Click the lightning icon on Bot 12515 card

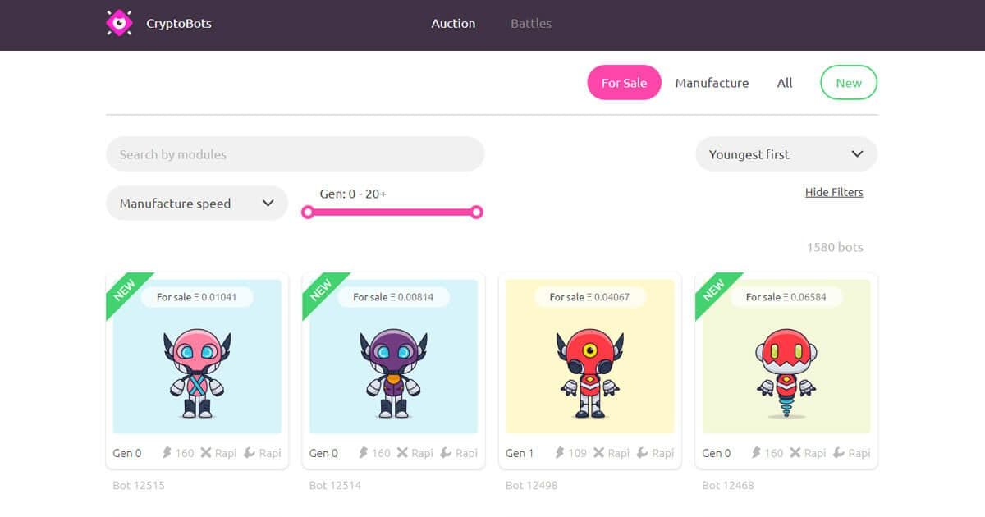pyautogui.click(x=167, y=453)
